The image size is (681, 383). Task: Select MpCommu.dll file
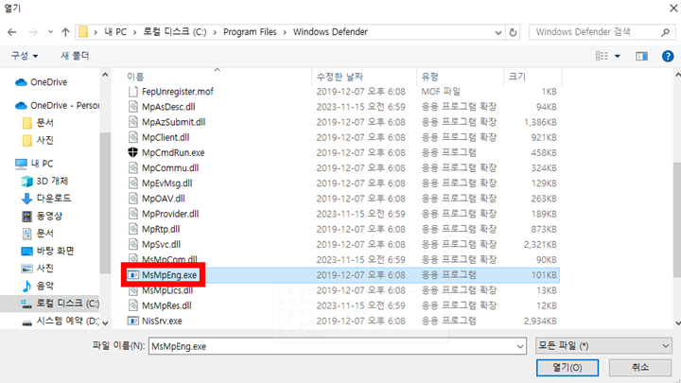pos(170,168)
